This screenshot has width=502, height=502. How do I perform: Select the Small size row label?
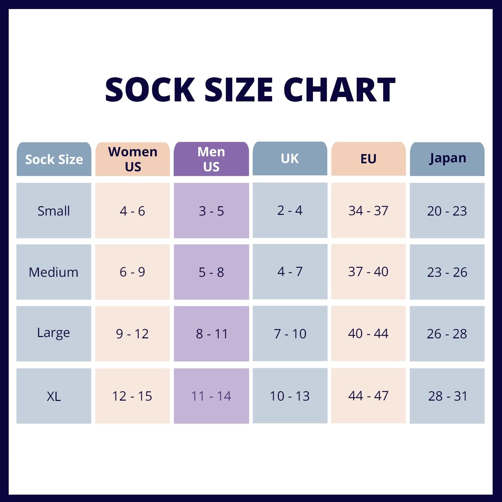54,211
